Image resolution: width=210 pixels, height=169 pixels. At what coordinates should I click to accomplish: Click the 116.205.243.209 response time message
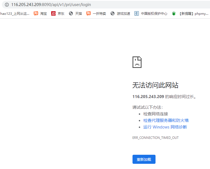[x=164, y=96]
